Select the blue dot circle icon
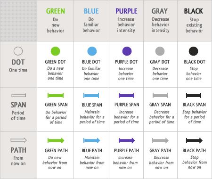Screen dimensions: 212x179 [x=92, y=51]
